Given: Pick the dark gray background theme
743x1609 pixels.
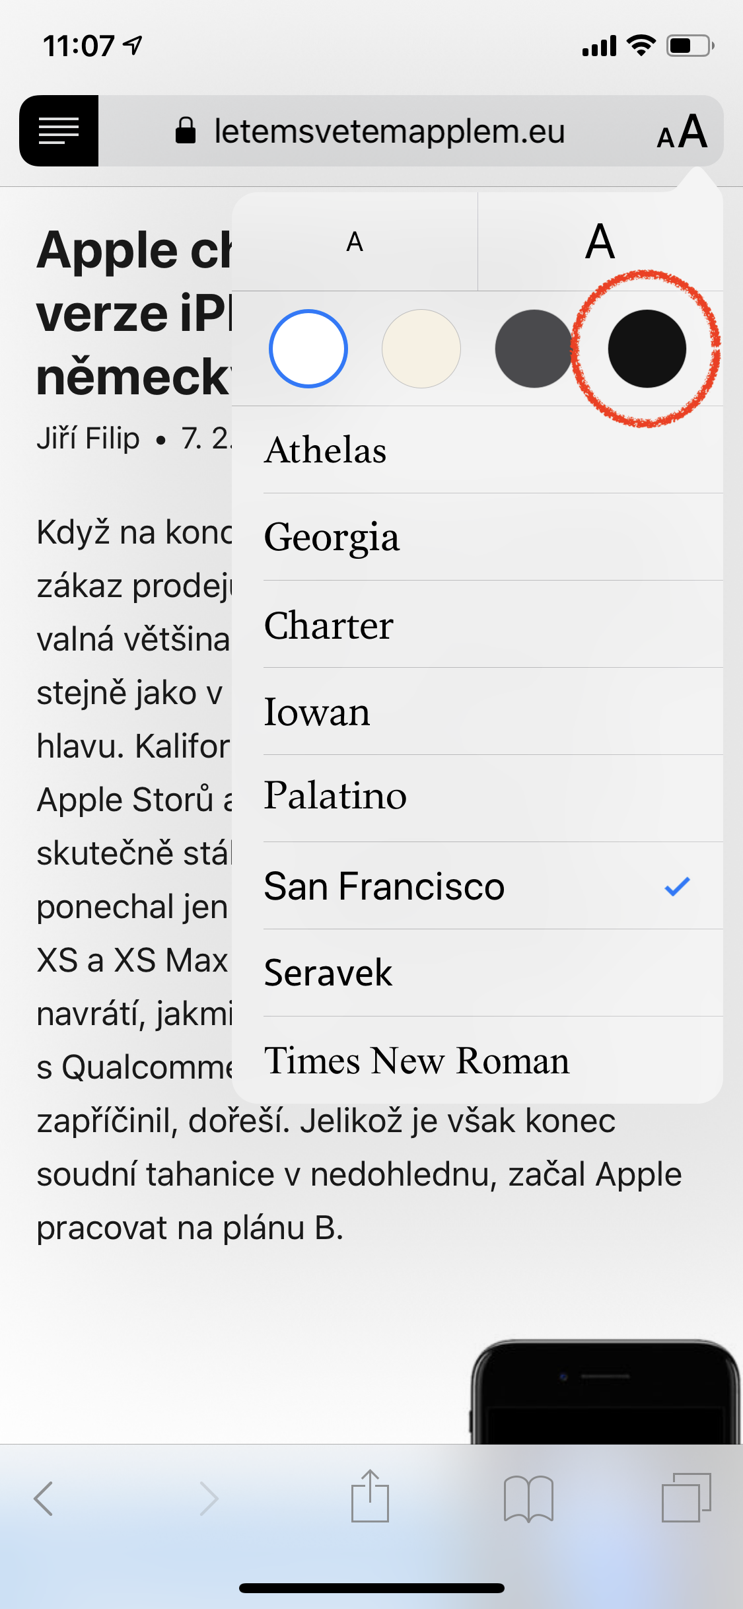Looking at the screenshot, I should (534, 349).
